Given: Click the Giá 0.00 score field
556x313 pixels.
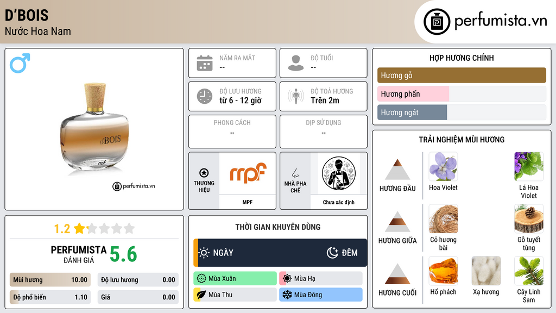Looking at the screenshot, I should 138,297.
